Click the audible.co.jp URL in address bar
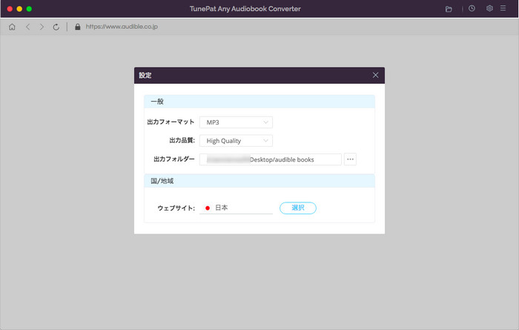 (x=122, y=27)
